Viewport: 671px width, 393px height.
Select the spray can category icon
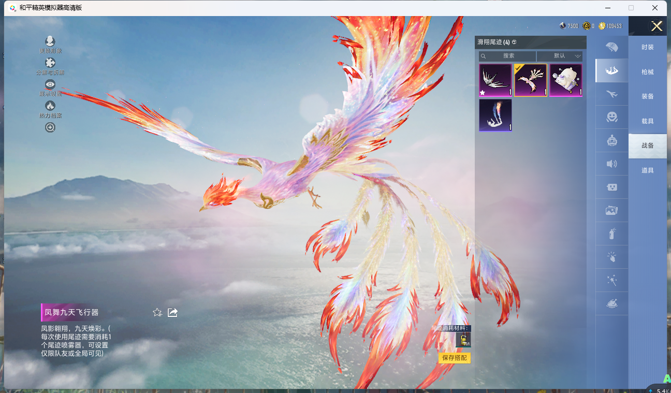click(x=612, y=234)
